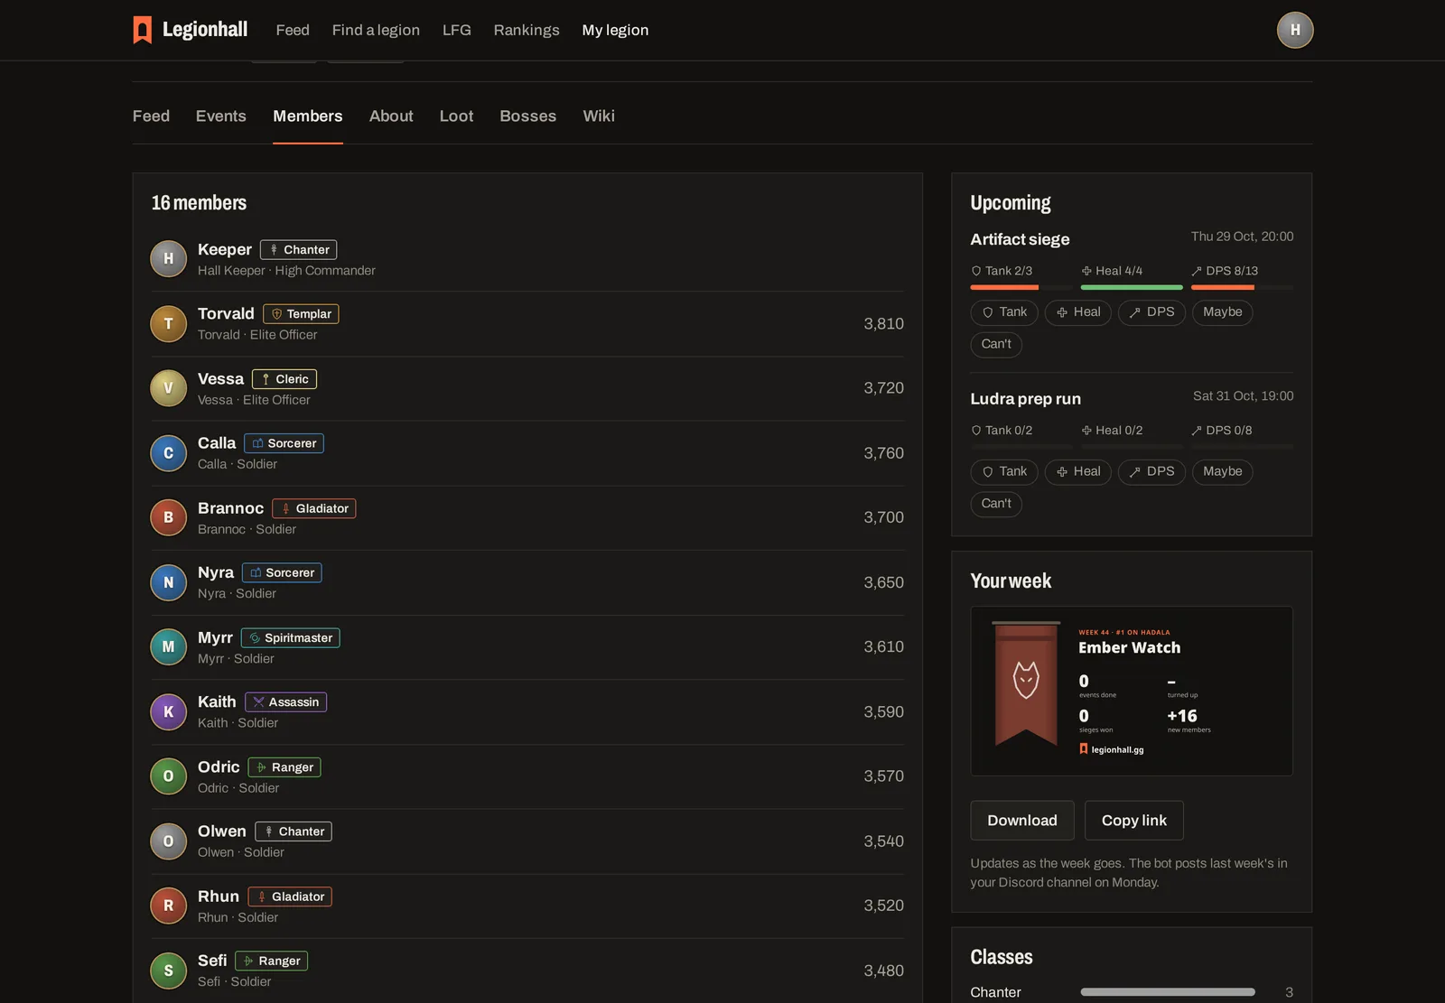Screen dimensions: 1445x1003
Task: Sign up as DPS for Ludra prep run
Action: tap(1151, 472)
